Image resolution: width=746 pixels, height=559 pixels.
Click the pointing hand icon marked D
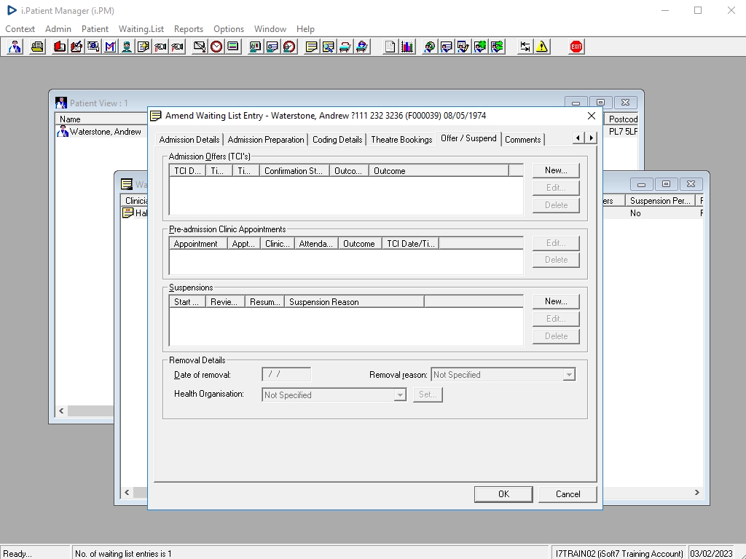160,47
